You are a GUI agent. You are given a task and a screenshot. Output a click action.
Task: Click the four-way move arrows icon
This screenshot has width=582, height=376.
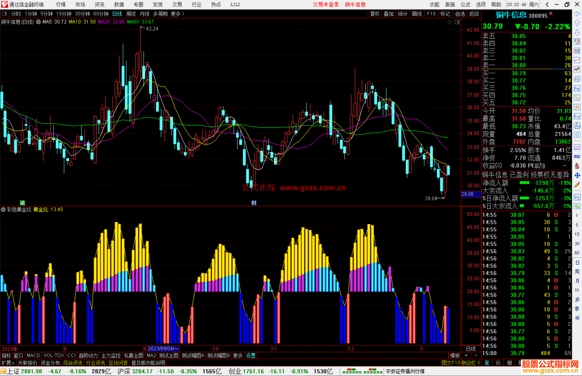click(x=577, y=175)
